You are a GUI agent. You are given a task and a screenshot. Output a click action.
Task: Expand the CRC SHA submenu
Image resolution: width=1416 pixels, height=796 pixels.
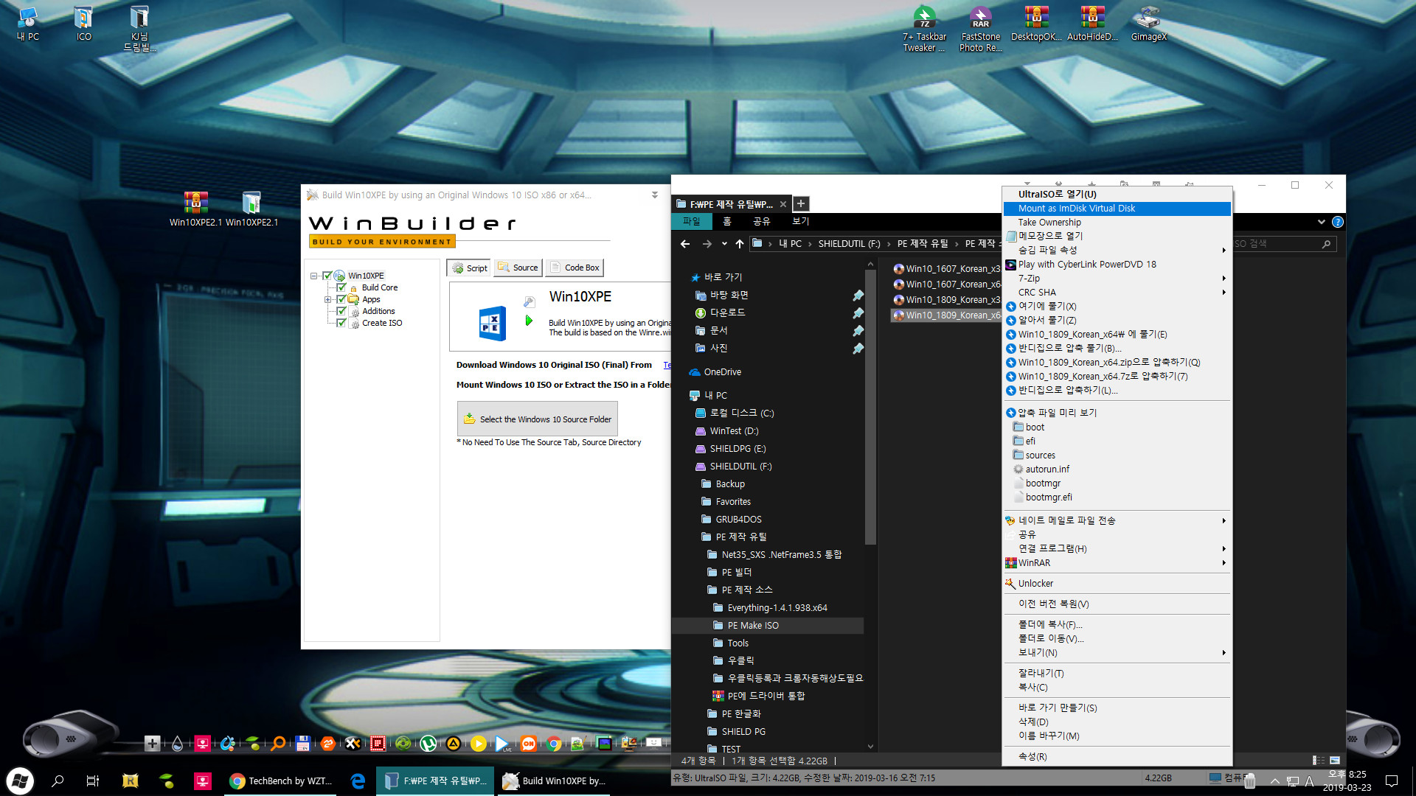pyautogui.click(x=1117, y=293)
